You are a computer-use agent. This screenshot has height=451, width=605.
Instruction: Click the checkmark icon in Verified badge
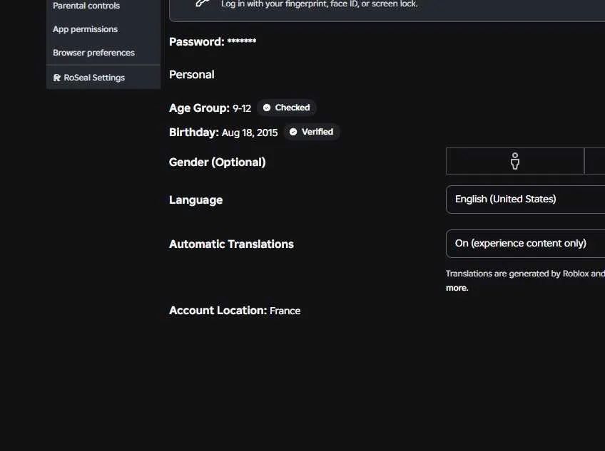293,132
